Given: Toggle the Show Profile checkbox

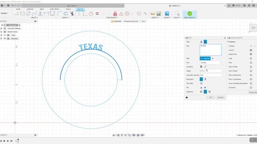Looking at the screenshot, I should (251, 67).
